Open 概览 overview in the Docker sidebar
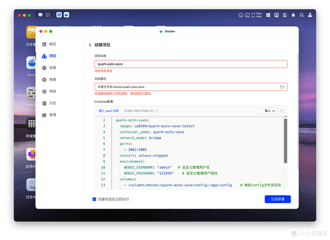 52,44
